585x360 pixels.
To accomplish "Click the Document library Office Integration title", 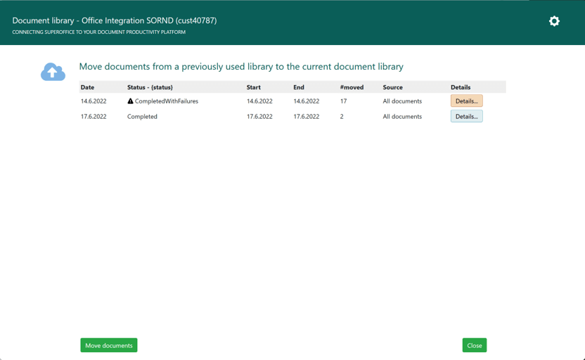I will tap(115, 20).
